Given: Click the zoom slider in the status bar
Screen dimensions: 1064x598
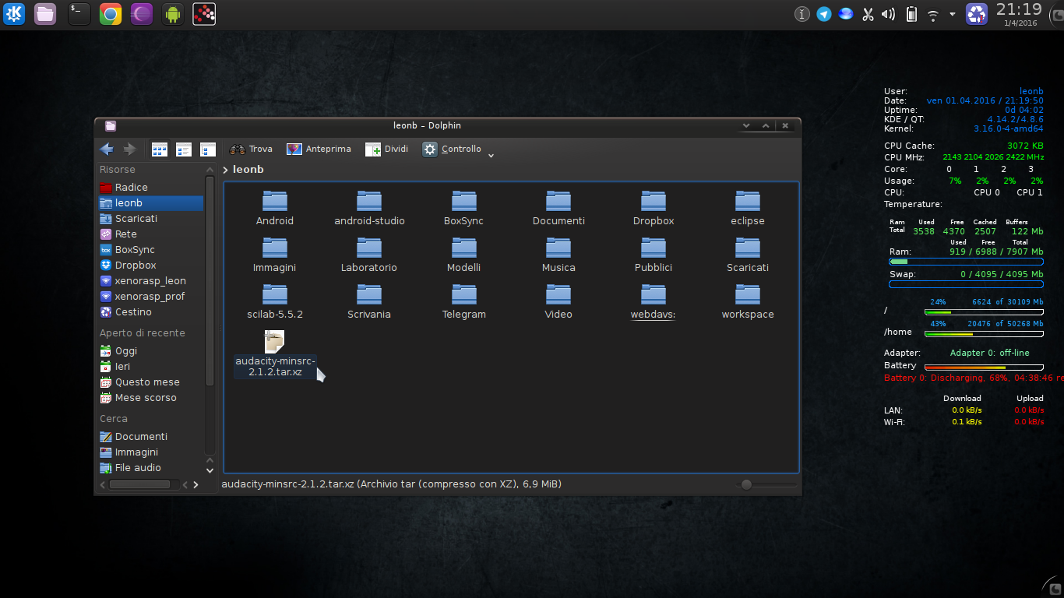Looking at the screenshot, I should (x=746, y=485).
